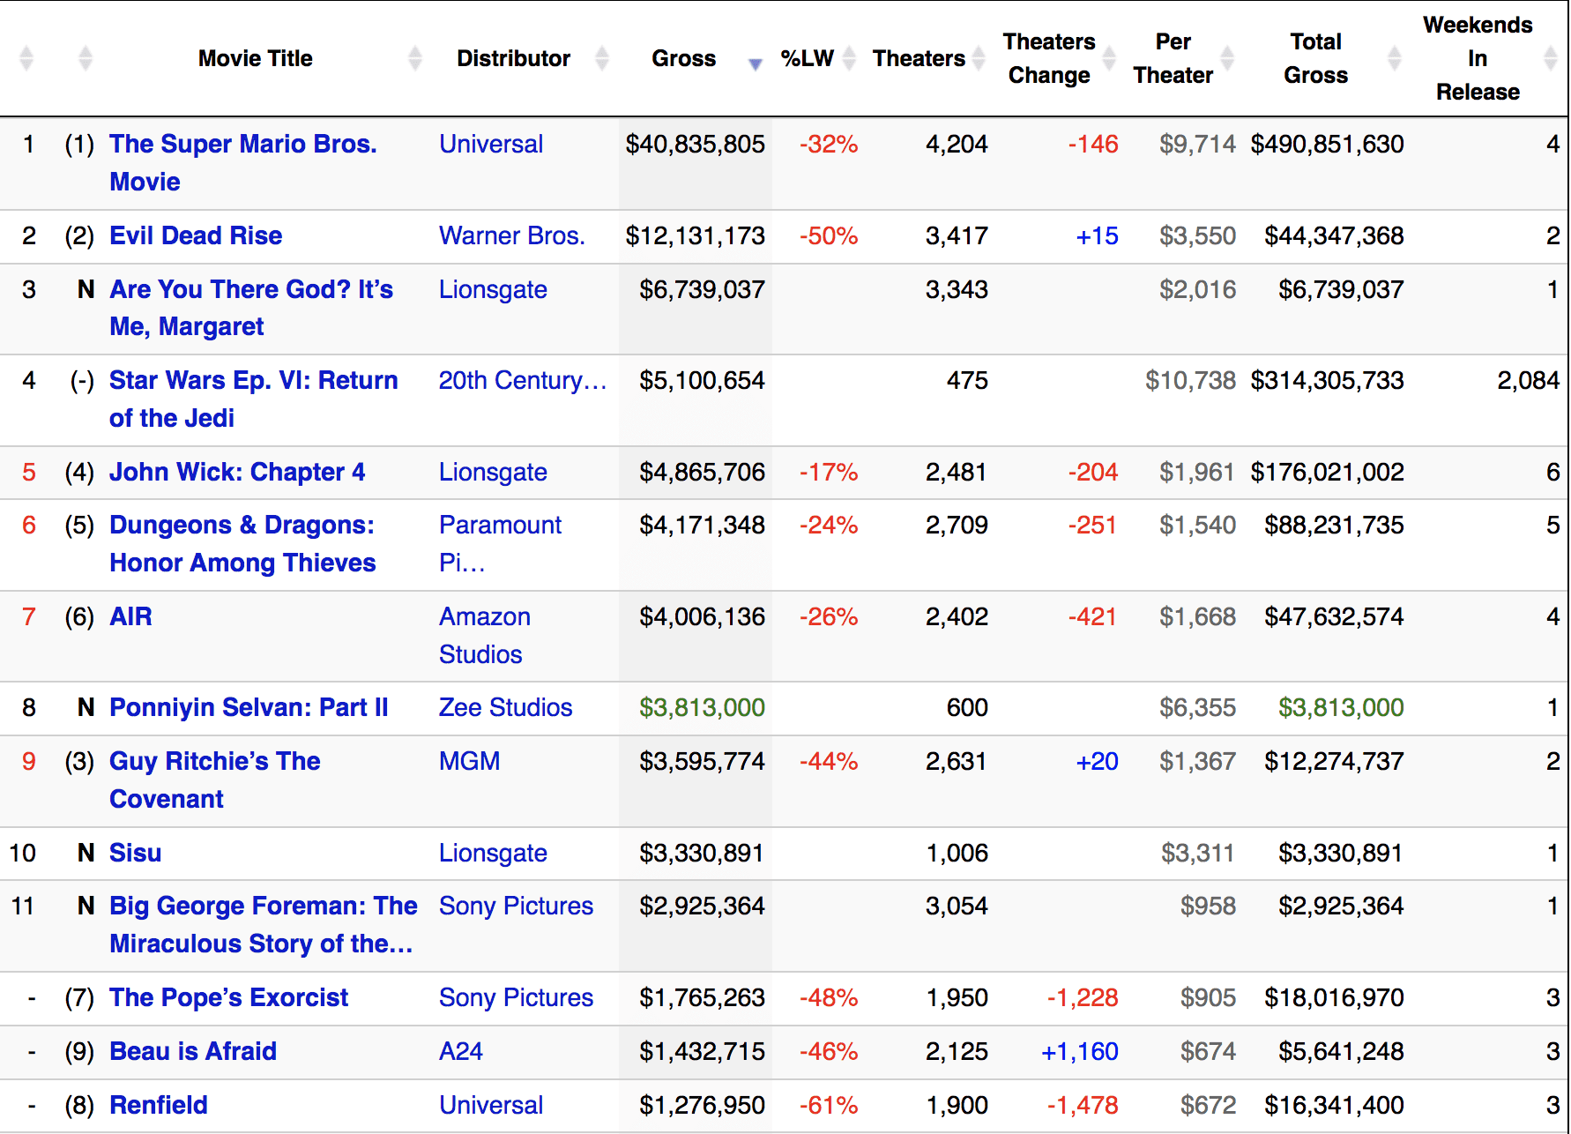The width and height of the screenshot is (1571, 1134).
Task: Select the -1,478 theaters change value
Action: tap(1082, 1105)
